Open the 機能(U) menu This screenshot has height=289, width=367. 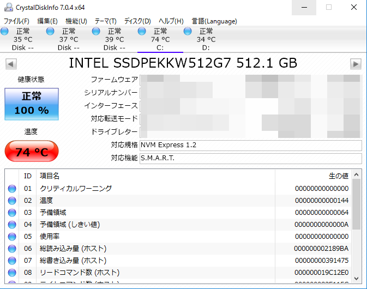coord(76,21)
